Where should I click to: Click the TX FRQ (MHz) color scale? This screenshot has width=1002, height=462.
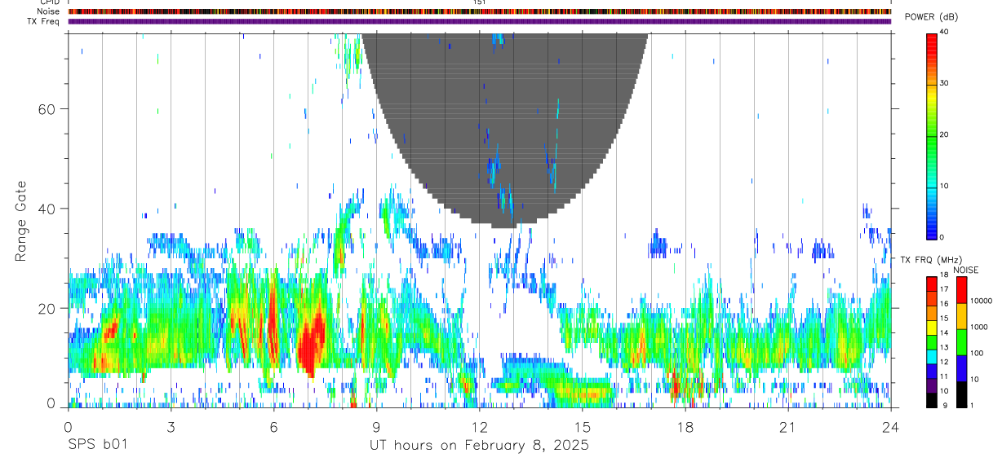932,342
